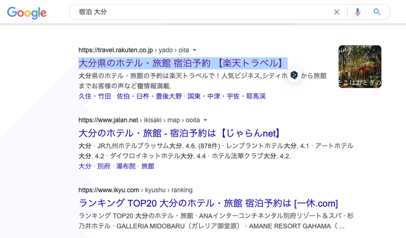This screenshot has width=406, height=238.
Task: Open dropdown arrow next to rakuten URL
Action: pos(195,50)
